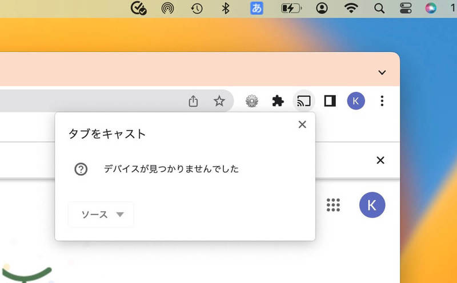Open Siri from menu bar
The width and height of the screenshot is (457, 283).
[431, 8]
